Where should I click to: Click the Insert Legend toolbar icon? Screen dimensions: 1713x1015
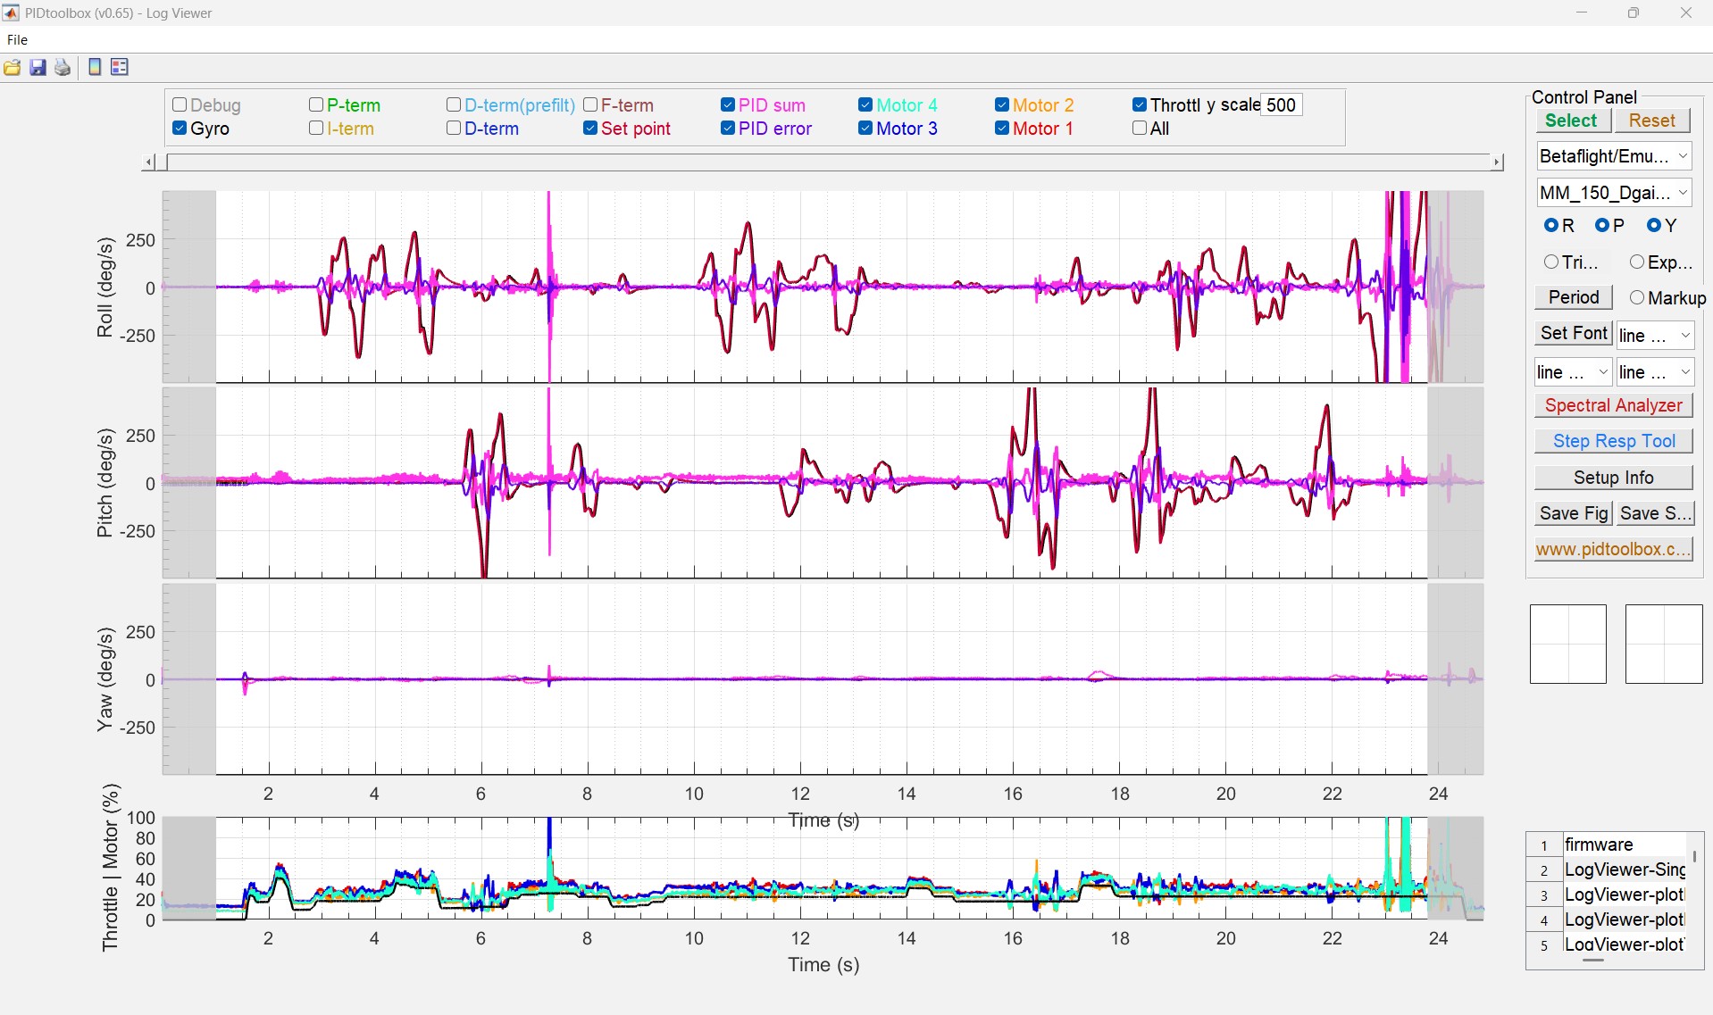tap(120, 68)
